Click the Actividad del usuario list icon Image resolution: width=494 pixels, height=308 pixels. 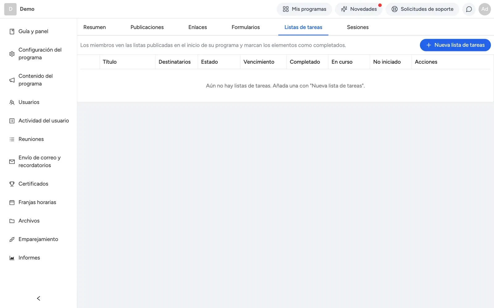click(x=12, y=121)
